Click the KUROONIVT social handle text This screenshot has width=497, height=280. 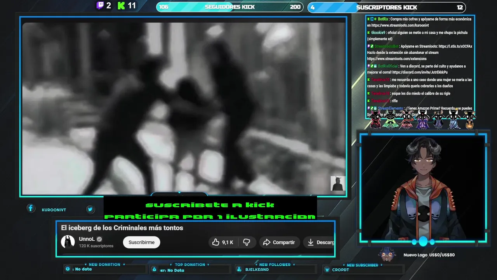click(x=54, y=210)
